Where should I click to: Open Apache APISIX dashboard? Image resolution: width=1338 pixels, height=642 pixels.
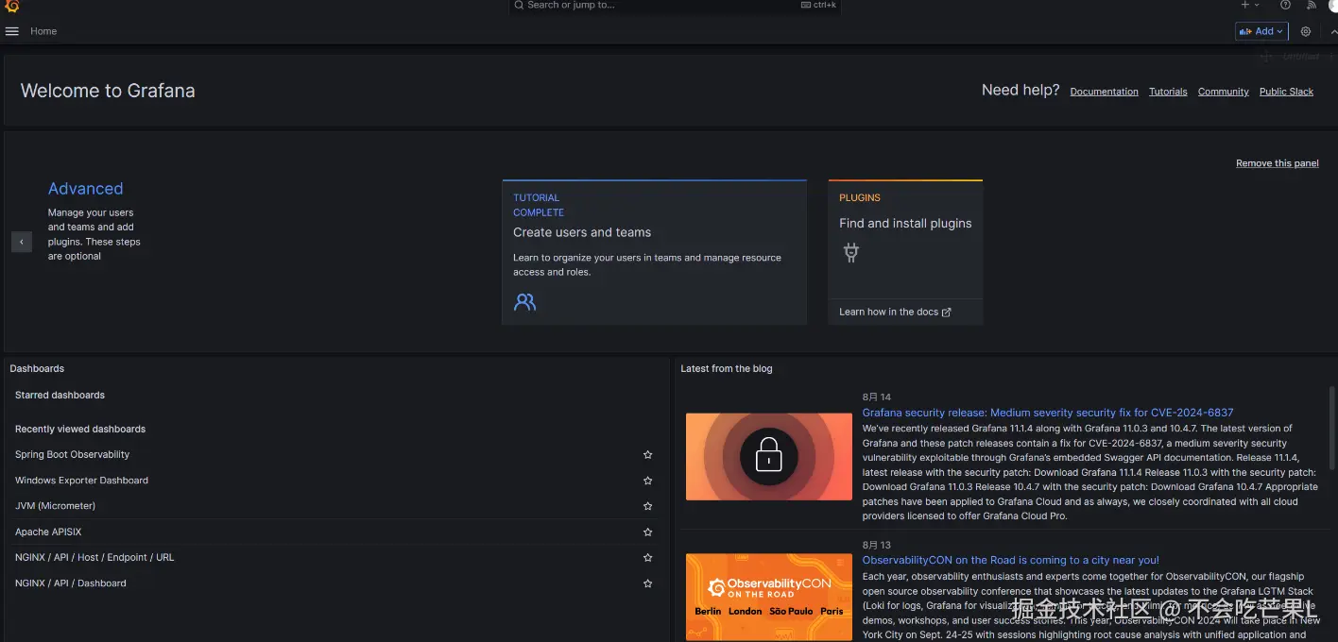pyautogui.click(x=48, y=532)
